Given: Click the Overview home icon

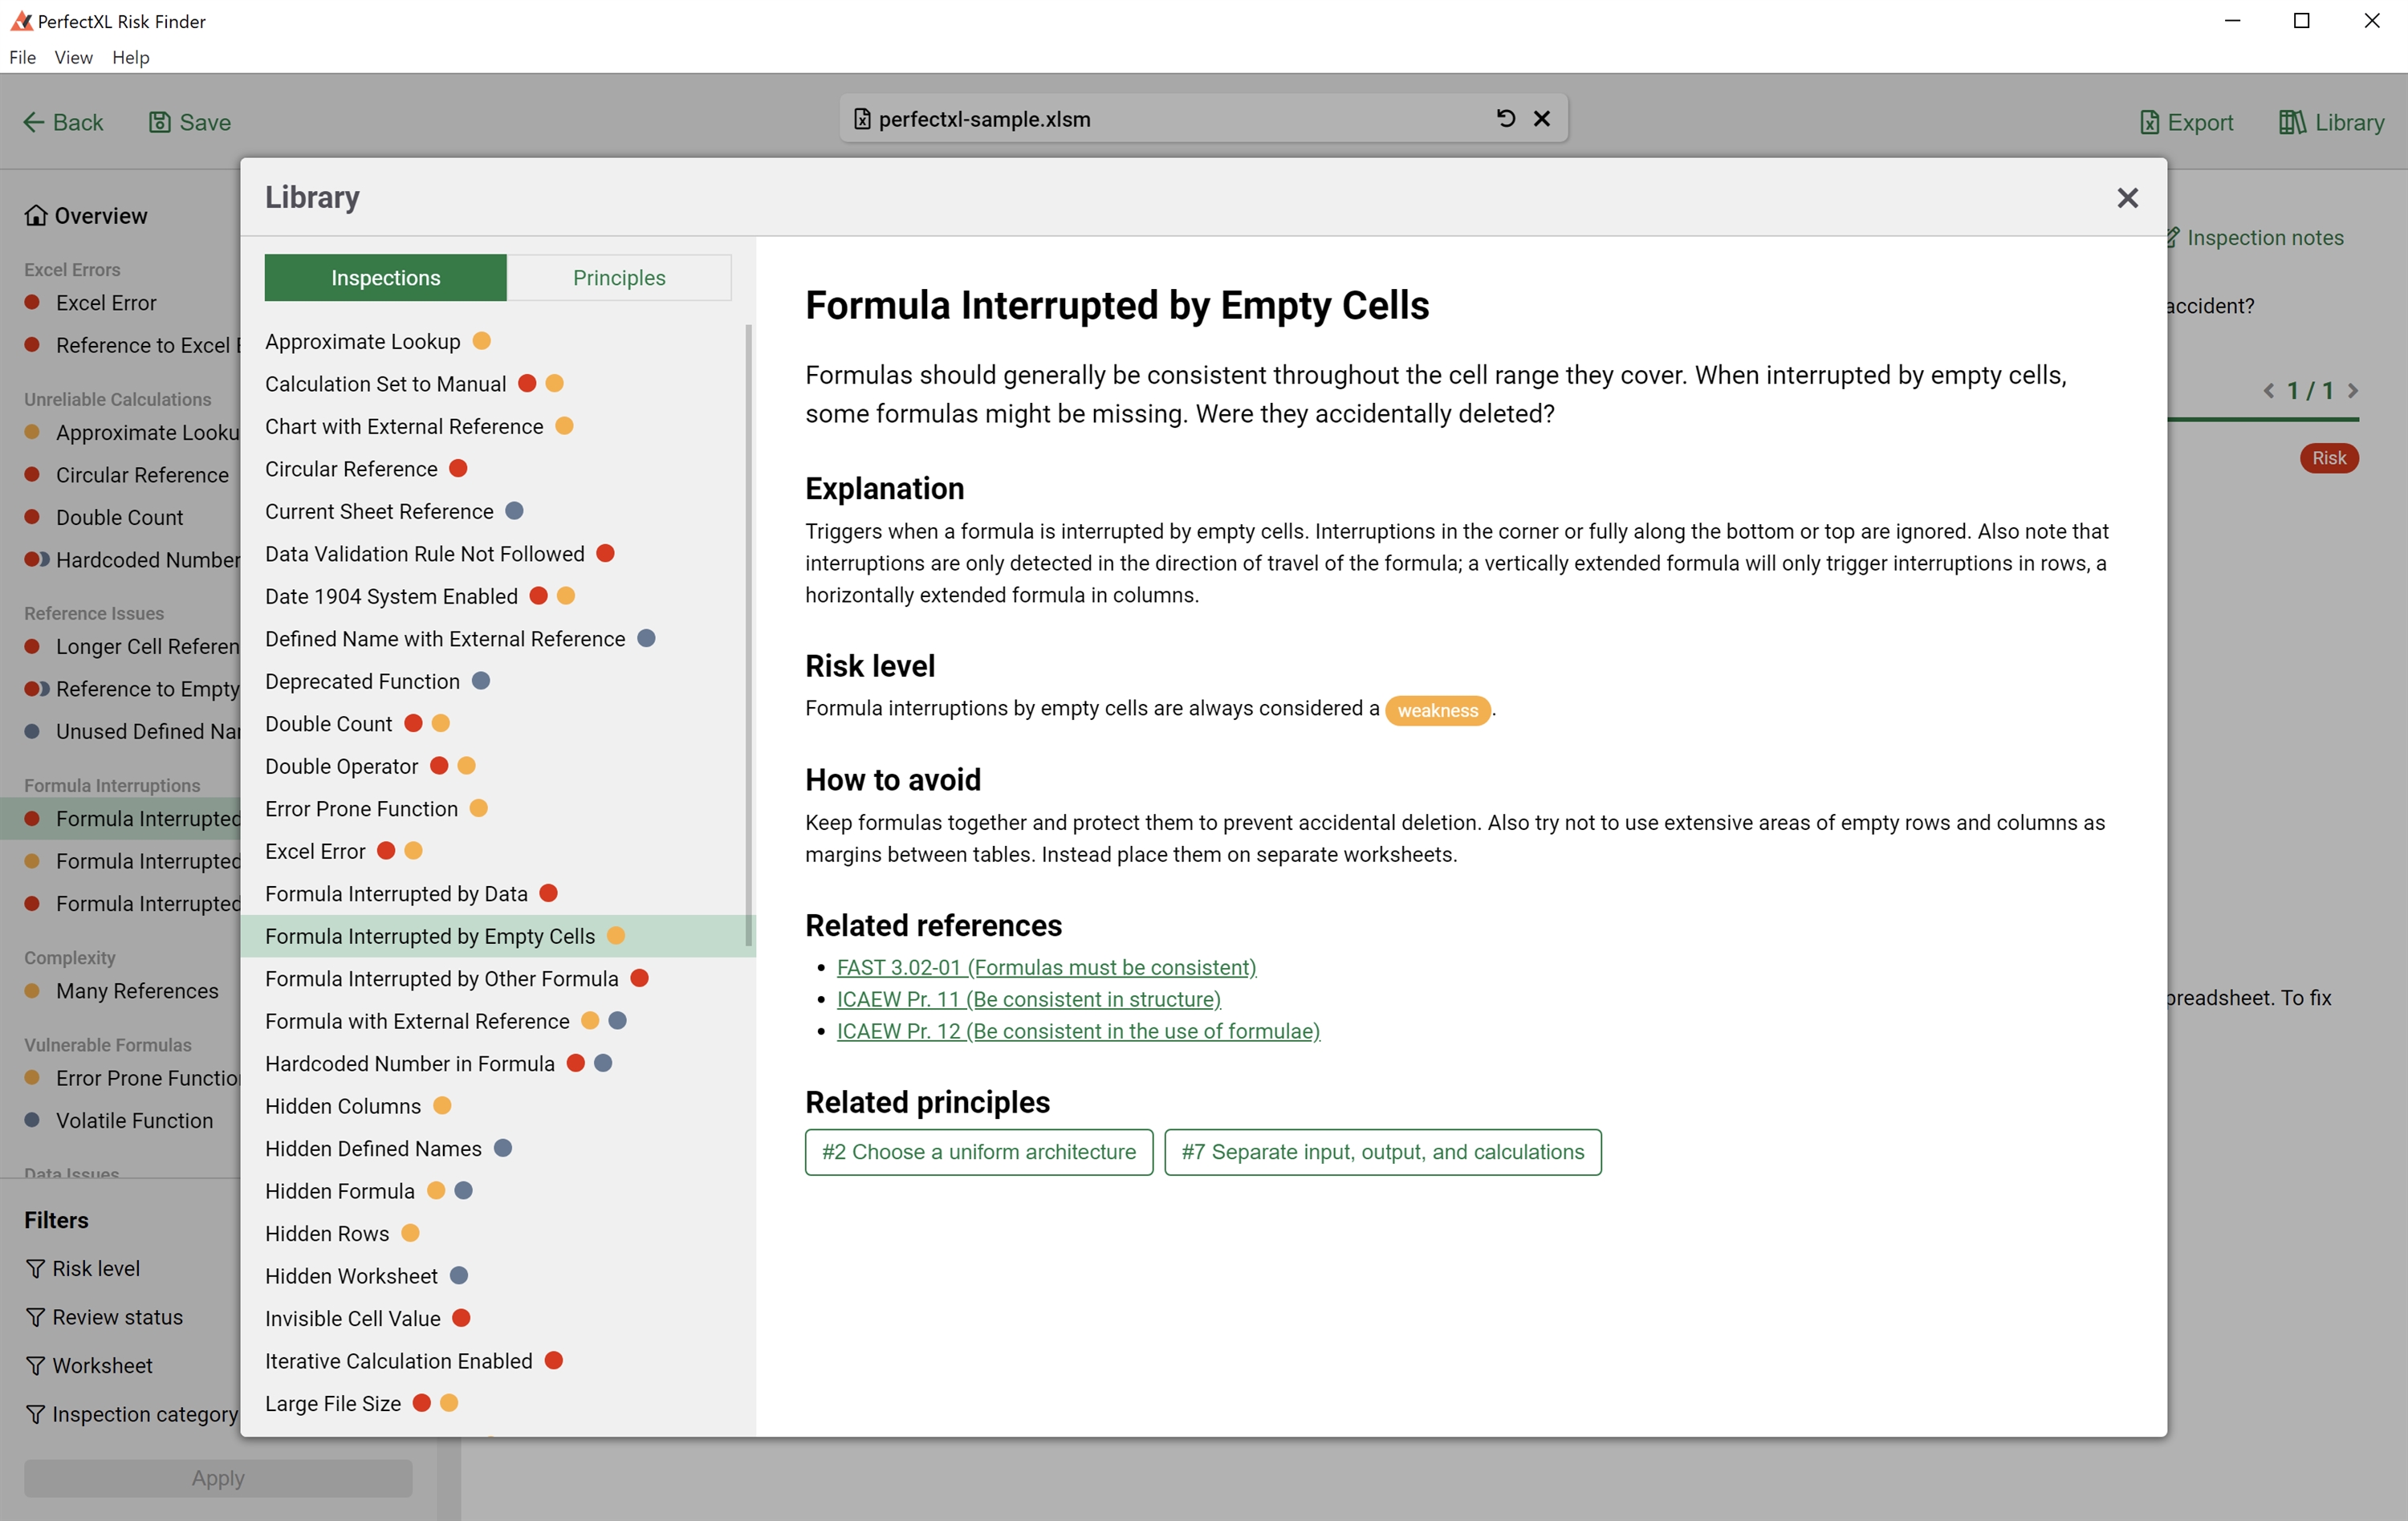Looking at the screenshot, I should pos(36,216).
